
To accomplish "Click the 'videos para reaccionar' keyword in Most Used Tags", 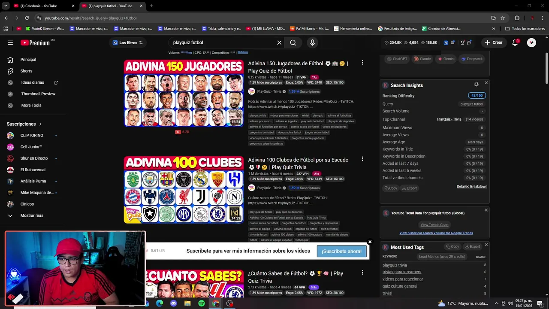I will [x=403, y=279].
